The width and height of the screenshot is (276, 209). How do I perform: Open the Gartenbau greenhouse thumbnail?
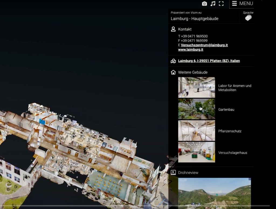(196, 109)
